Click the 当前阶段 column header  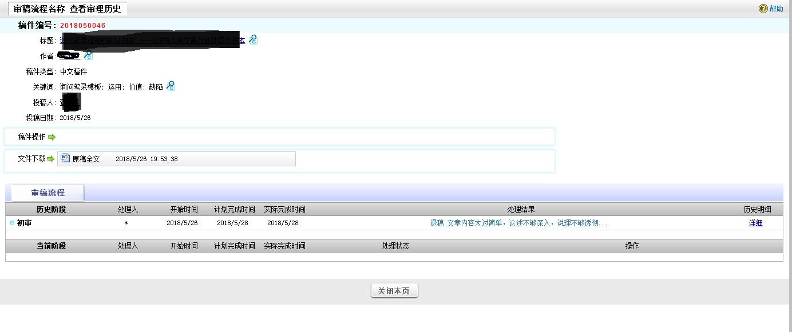(x=51, y=246)
